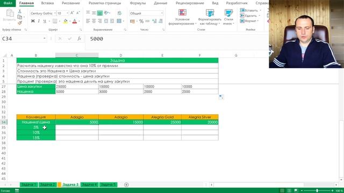This screenshot has height=193, width=344.
Task: Click the Format Painter brush icon
Action: tap(20, 23)
